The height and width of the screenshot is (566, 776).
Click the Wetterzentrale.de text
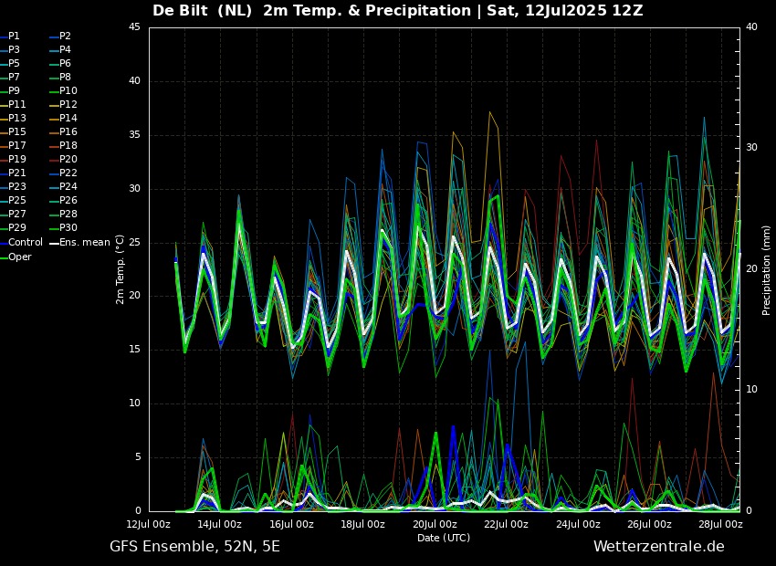pos(658,547)
